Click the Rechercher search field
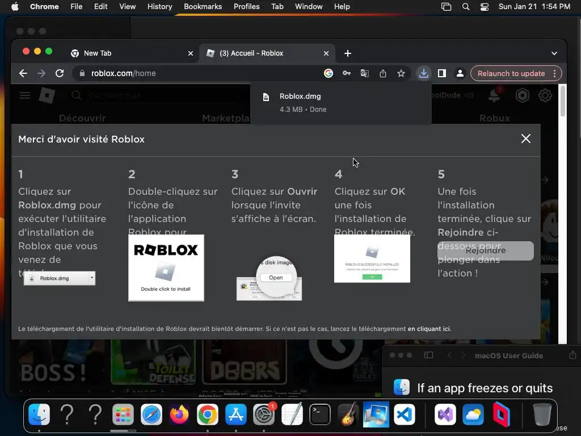This screenshot has height=436, width=581. tap(159, 95)
